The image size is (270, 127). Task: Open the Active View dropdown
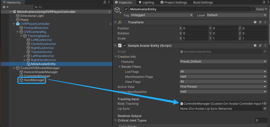pos(223,87)
